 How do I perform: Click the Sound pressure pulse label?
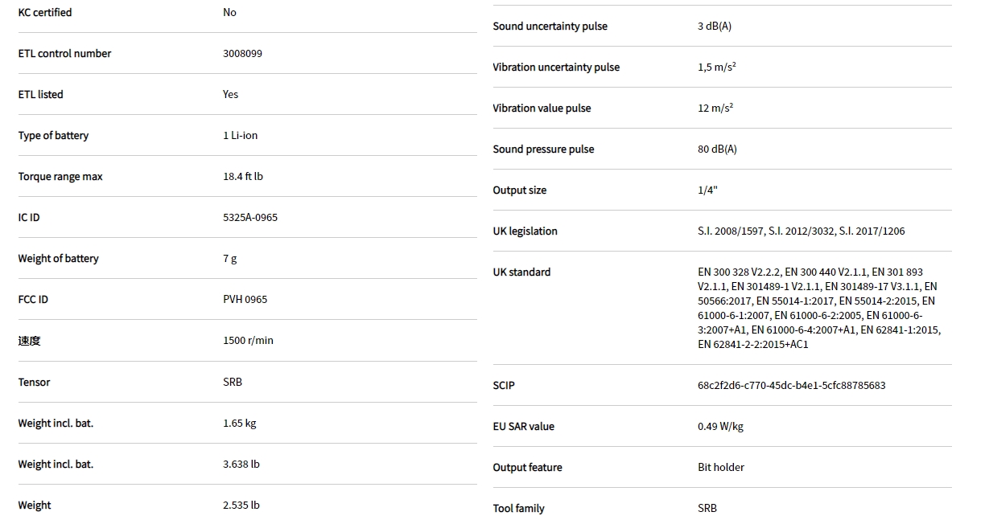tap(543, 149)
